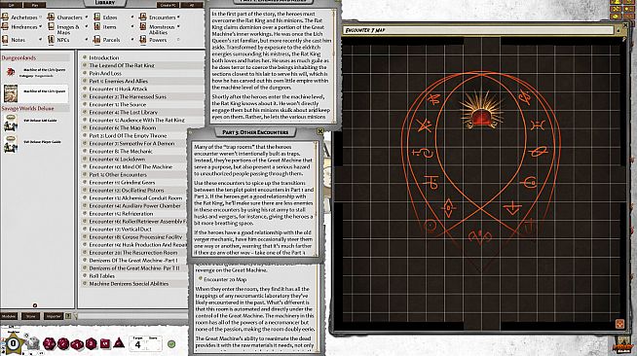Open Part 3: Other Encounters entry
Screen dimensions: 637x356
click(x=118, y=174)
